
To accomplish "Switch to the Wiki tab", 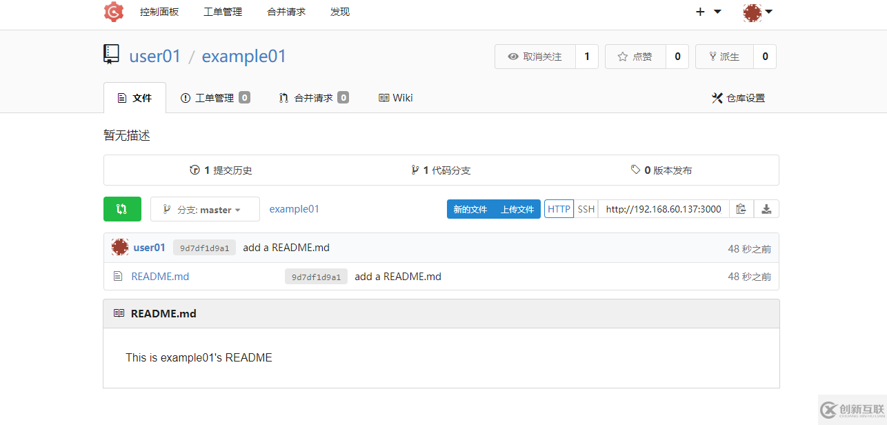I will [x=395, y=97].
